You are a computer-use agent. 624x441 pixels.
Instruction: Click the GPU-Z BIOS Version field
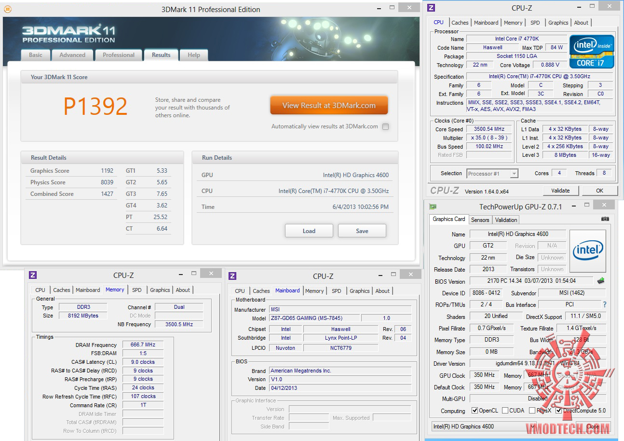531,280
